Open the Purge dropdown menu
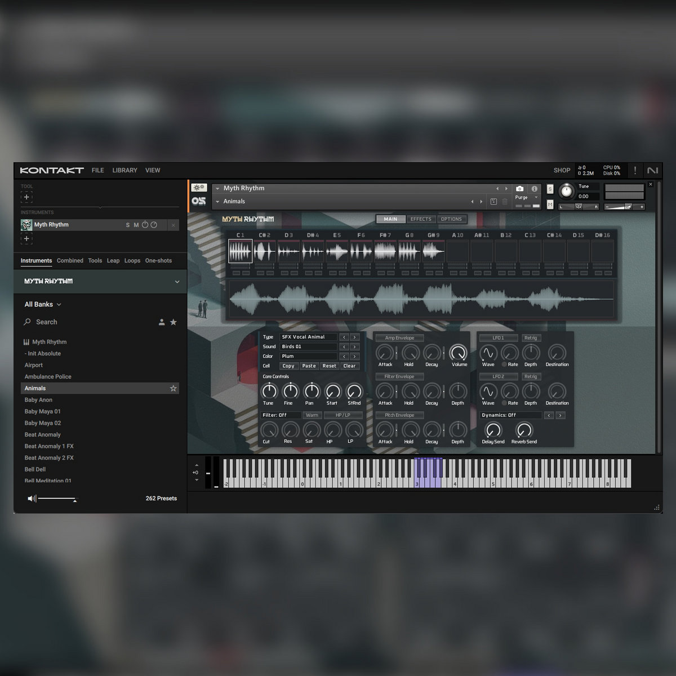Viewport: 676px width, 676px height. pyautogui.click(x=527, y=198)
